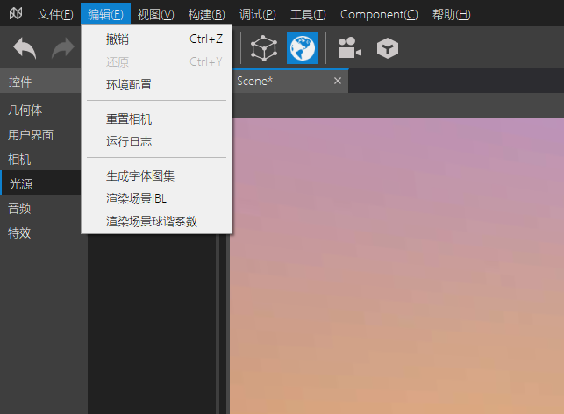Open the 调试(P) menu
The image size is (564, 414).
click(x=258, y=14)
